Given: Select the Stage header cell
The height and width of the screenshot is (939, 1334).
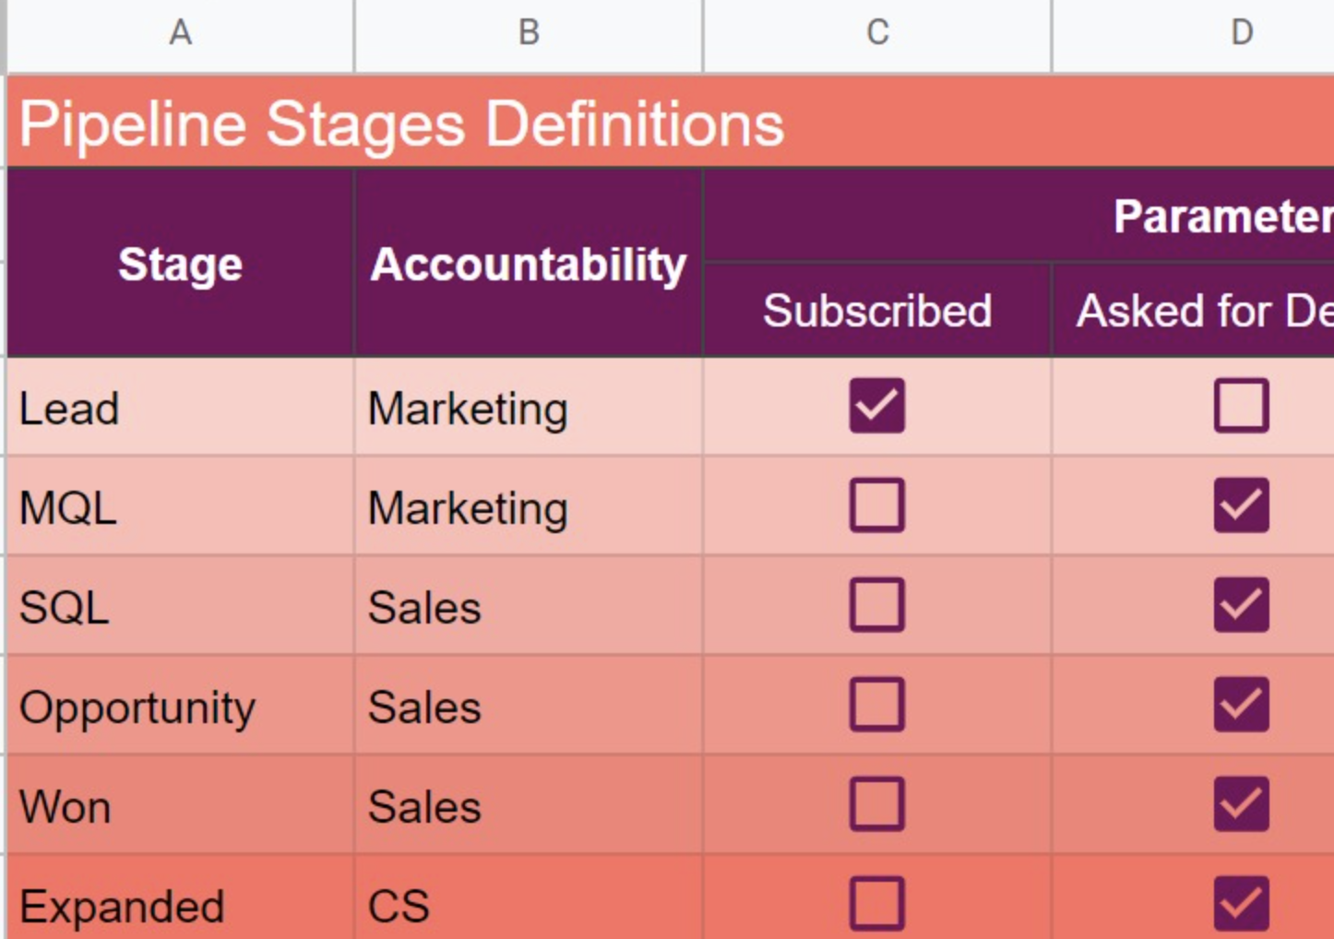Looking at the screenshot, I should pos(181,263).
